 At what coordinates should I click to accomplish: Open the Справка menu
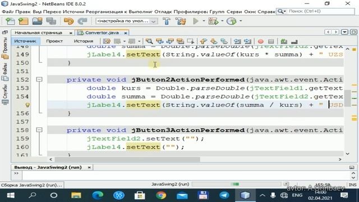coord(266,11)
